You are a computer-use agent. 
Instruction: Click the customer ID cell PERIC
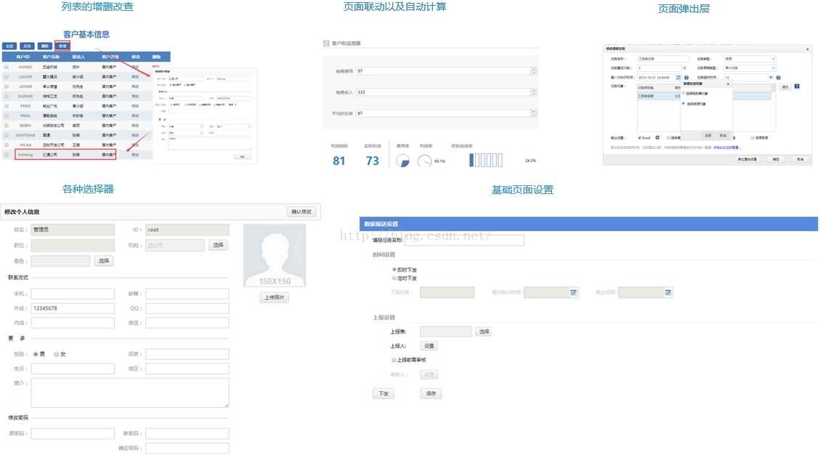(25, 106)
